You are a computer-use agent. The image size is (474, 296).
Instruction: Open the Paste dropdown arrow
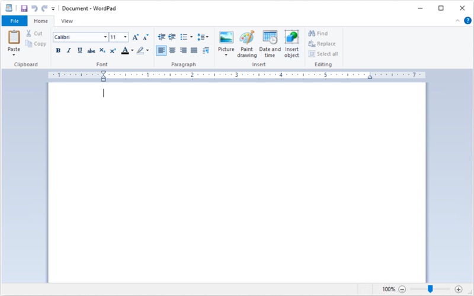[14, 55]
